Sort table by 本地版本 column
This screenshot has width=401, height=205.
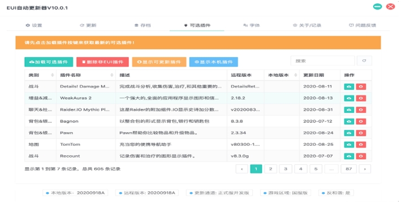[282, 75]
